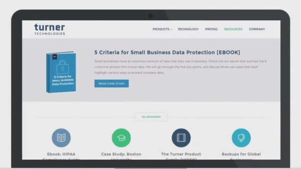Click the globe Backups icon

click(241, 138)
